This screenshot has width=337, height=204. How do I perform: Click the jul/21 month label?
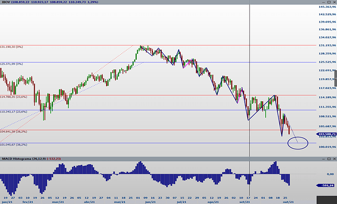click(x=182, y=202)
